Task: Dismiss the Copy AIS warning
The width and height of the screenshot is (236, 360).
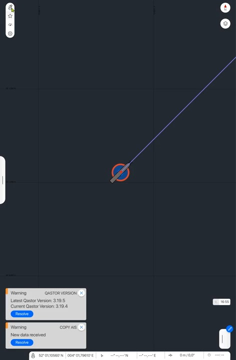Action: point(81,327)
